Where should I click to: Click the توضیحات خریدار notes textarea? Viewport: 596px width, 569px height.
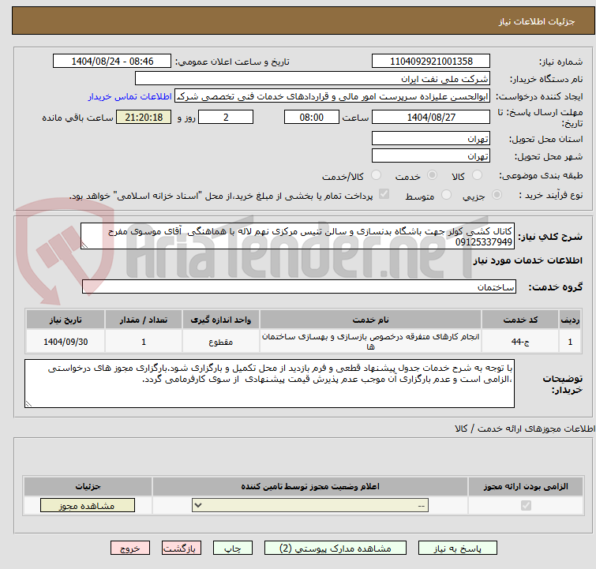pyautogui.click(x=269, y=384)
